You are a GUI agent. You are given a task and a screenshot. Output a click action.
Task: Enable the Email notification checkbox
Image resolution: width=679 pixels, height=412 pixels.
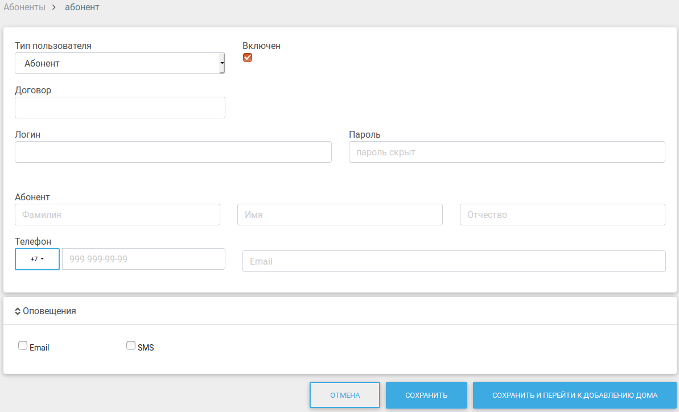click(x=23, y=345)
